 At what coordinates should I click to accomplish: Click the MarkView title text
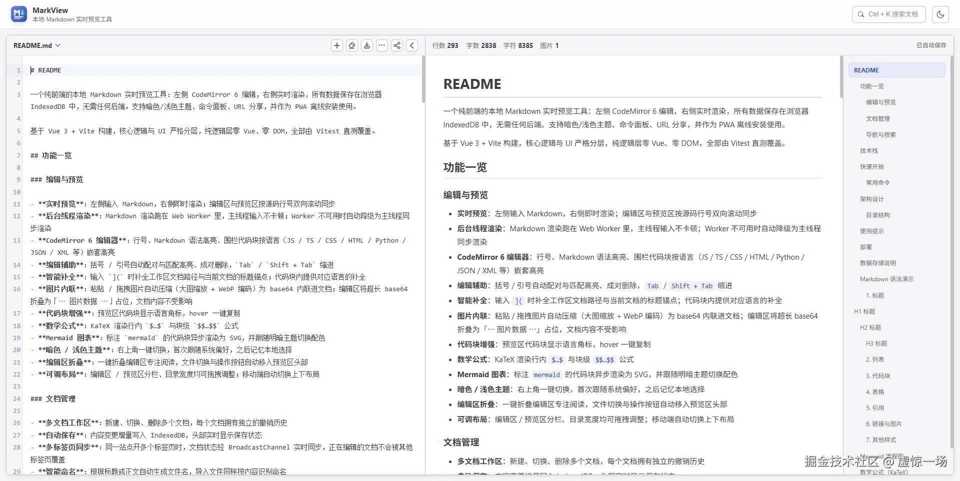pyautogui.click(x=50, y=10)
